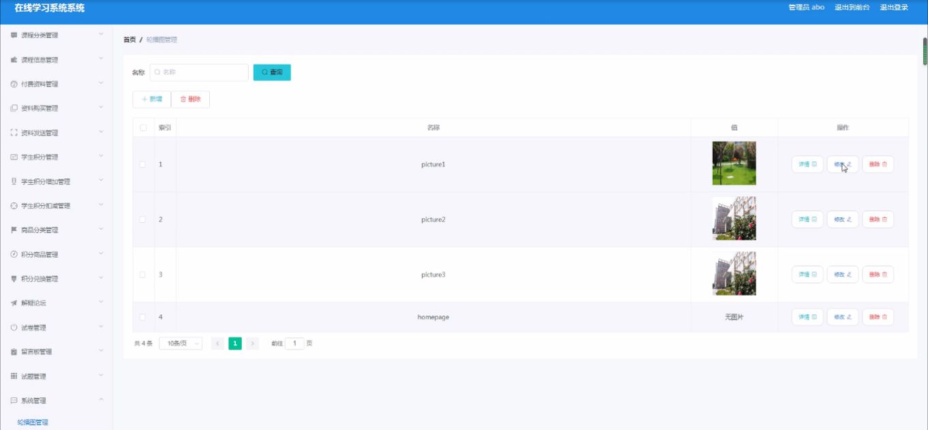Open the 轮播图管理 submenu item

[x=33, y=423]
